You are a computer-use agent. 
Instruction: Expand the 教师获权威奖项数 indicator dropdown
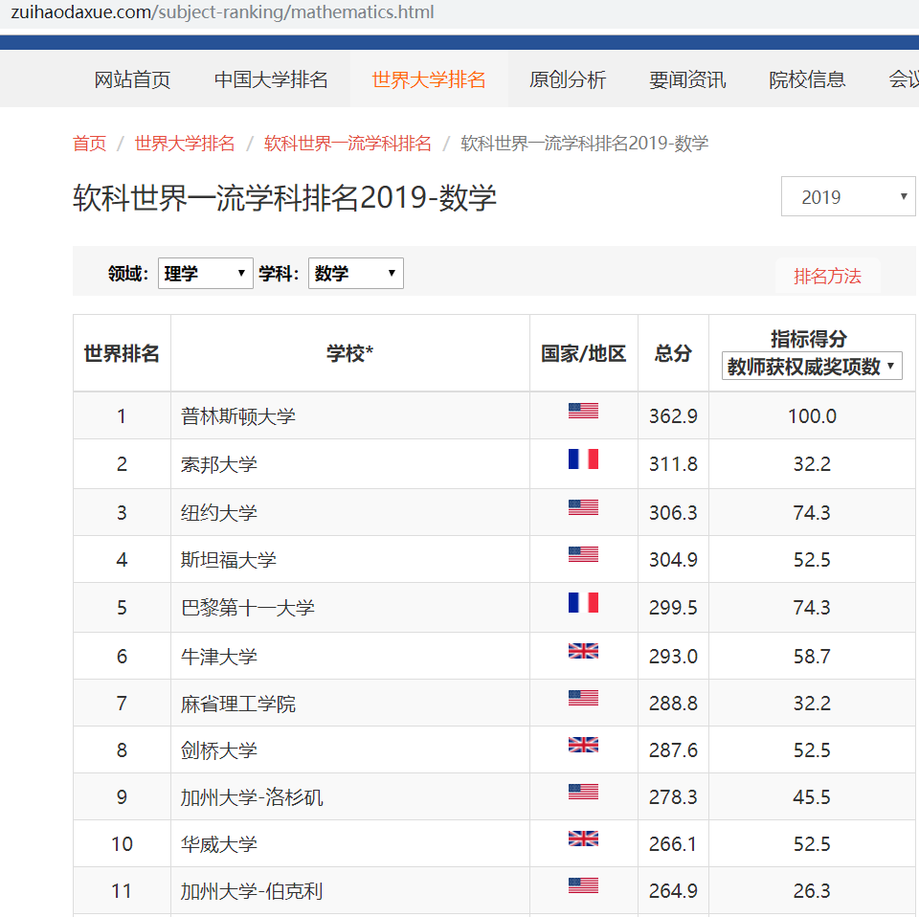click(x=811, y=367)
